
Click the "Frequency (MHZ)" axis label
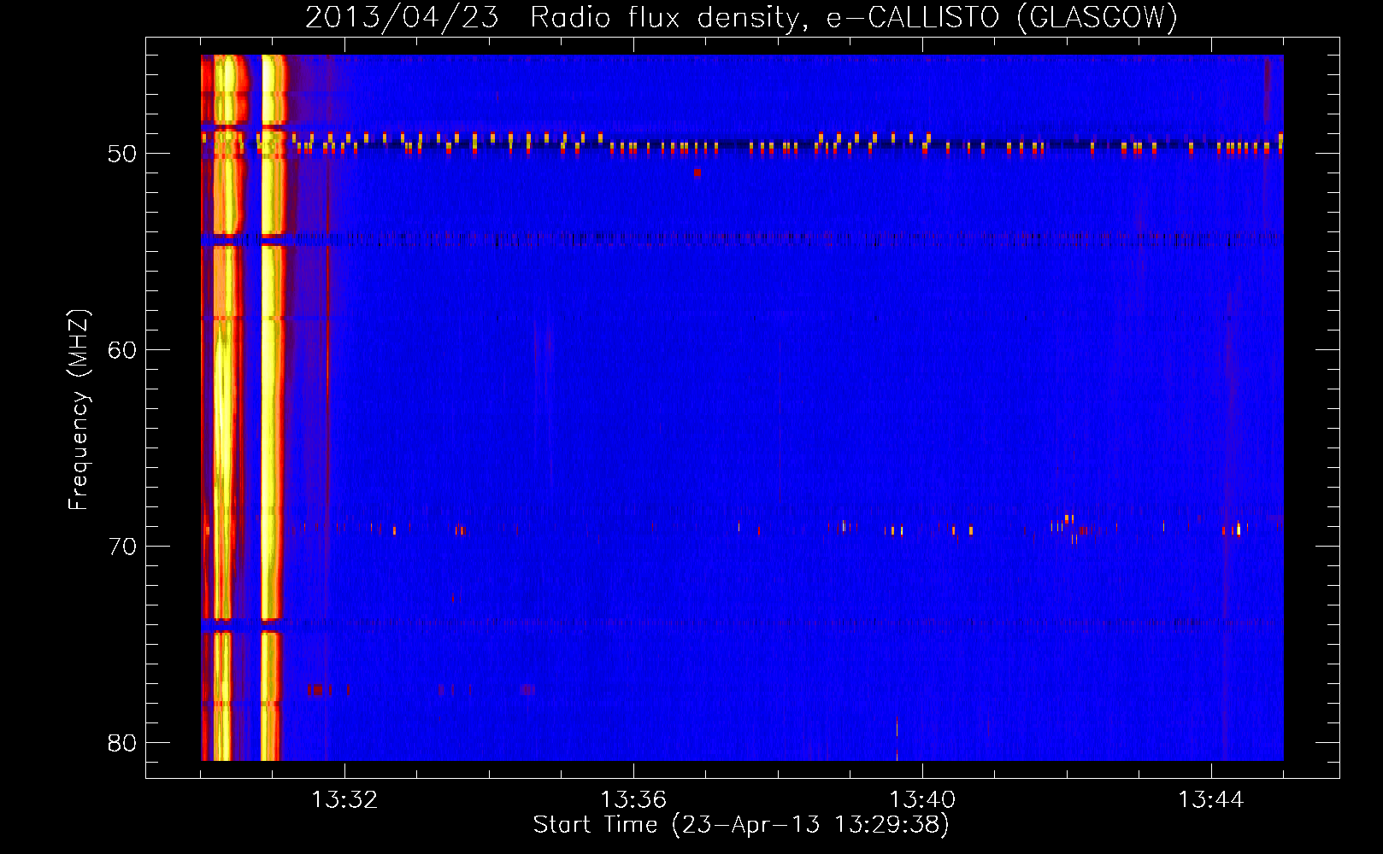tap(78, 410)
